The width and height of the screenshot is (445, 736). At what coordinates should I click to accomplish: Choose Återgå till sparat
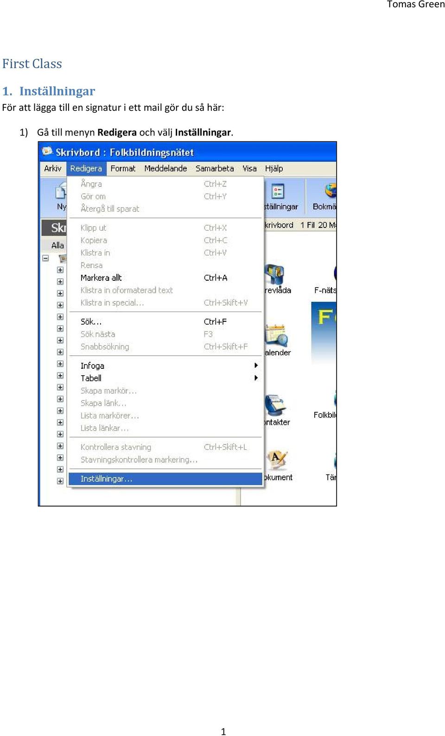(165, 209)
